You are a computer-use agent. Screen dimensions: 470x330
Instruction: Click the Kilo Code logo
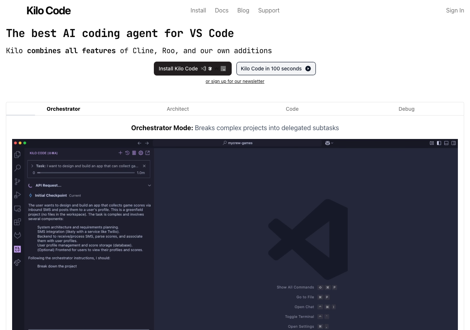click(x=49, y=11)
